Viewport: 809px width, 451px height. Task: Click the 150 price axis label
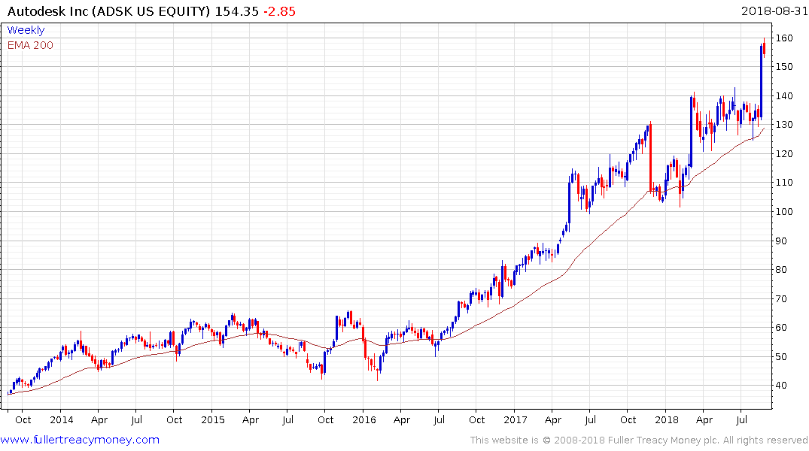[784, 67]
